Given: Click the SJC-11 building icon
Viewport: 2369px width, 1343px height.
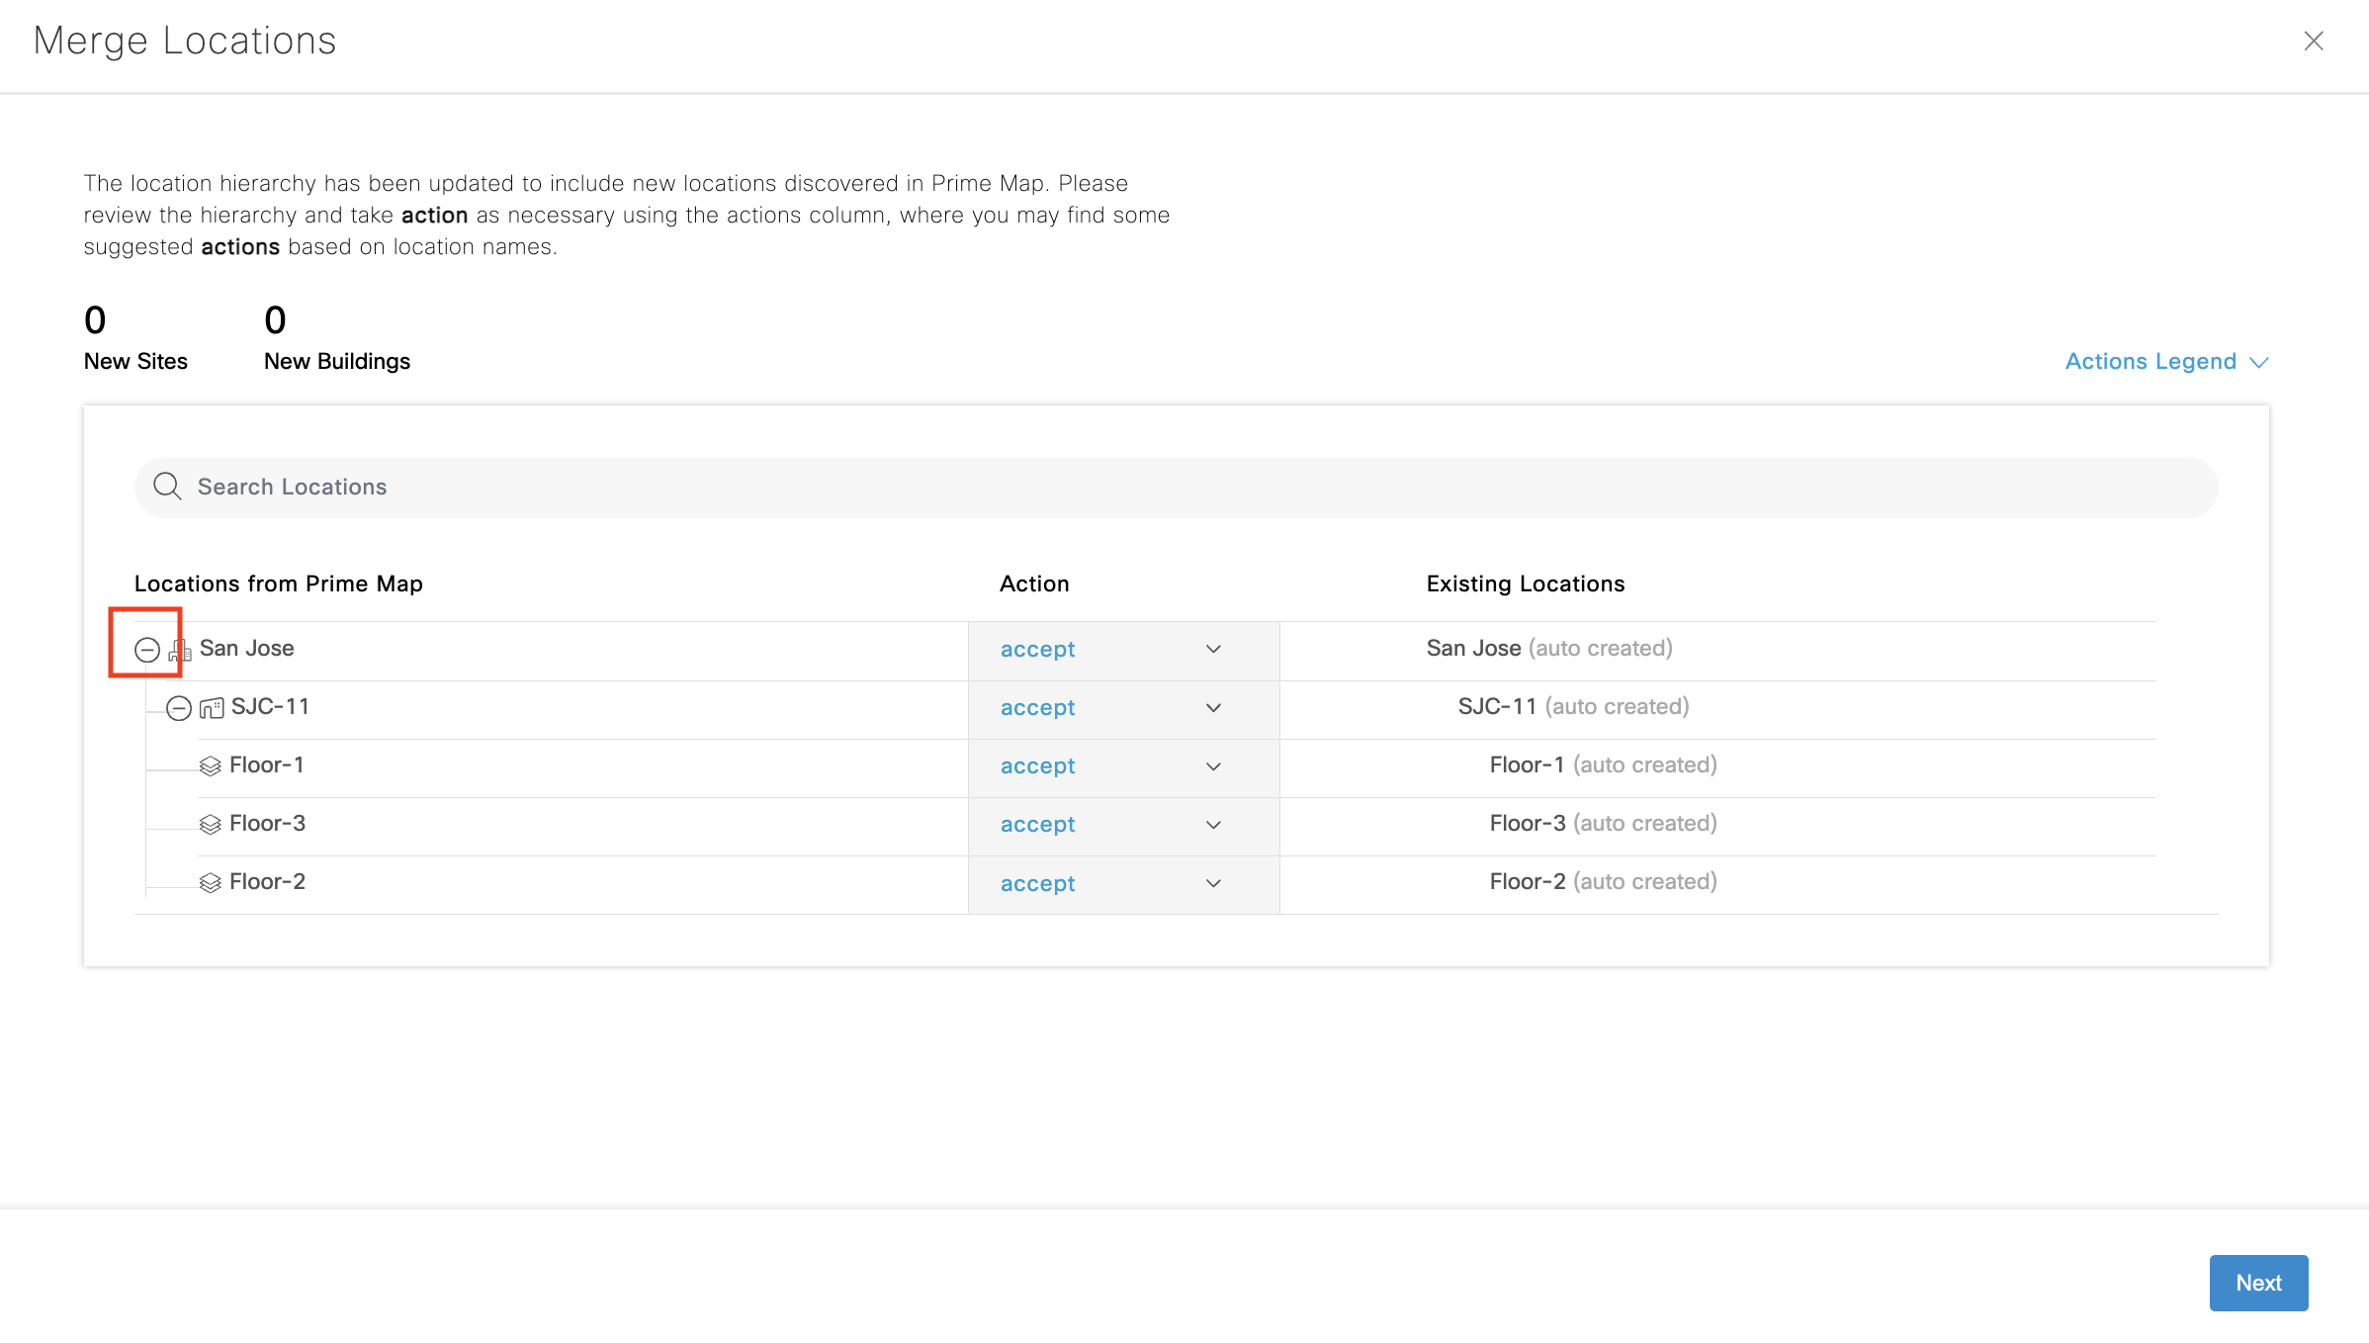Looking at the screenshot, I should click(212, 708).
